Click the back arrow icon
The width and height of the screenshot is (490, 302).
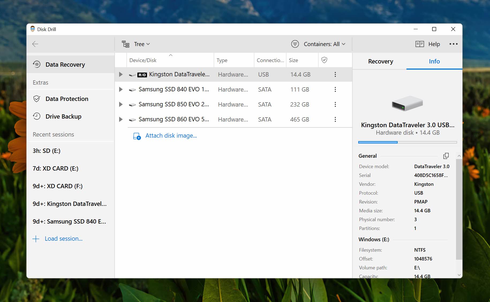coord(35,44)
